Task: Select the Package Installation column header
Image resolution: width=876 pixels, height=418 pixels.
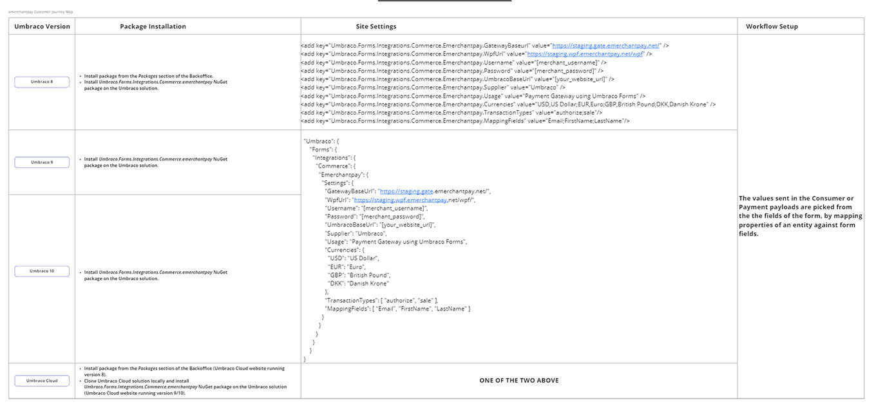Action: click(x=153, y=26)
